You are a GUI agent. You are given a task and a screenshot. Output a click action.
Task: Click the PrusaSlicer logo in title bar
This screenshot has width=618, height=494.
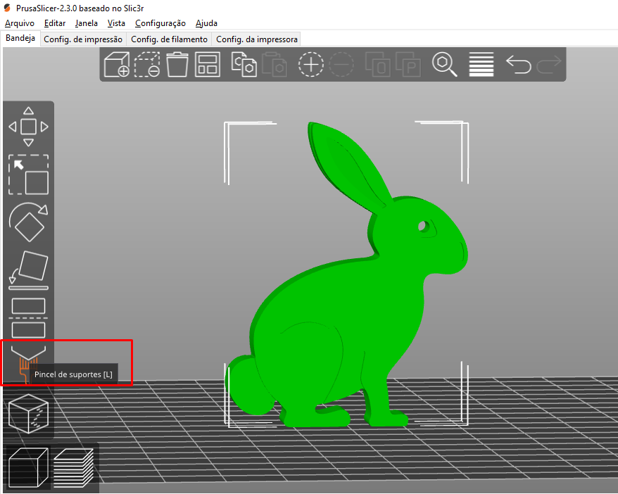coord(7,8)
